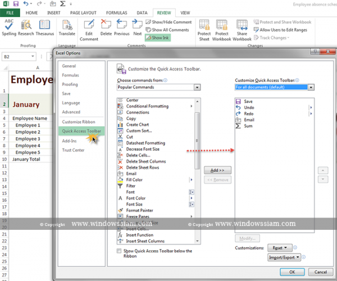Select Trust Center in the options sidebar
The height and width of the screenshot is (281, 337).
pos(73,150)
